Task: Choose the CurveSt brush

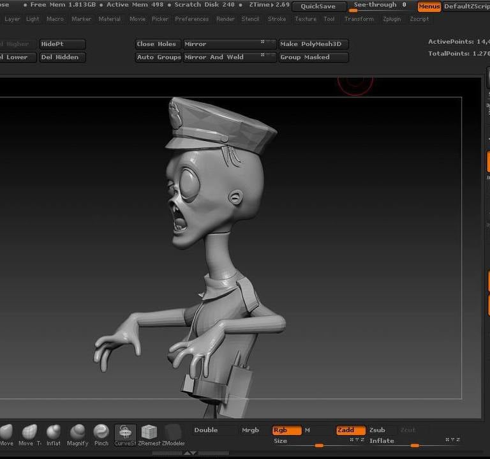Action: click(125, 432)
